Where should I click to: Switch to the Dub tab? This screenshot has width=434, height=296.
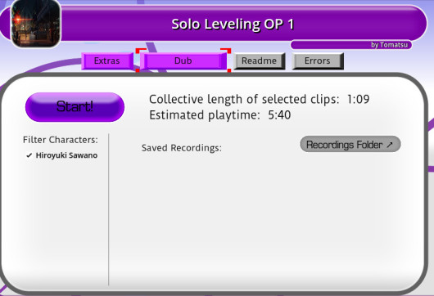click(183, 61)
